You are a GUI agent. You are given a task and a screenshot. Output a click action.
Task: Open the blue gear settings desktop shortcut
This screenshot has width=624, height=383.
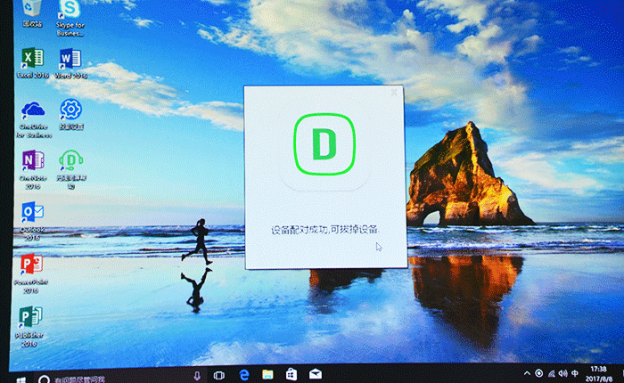coord(70,110)
